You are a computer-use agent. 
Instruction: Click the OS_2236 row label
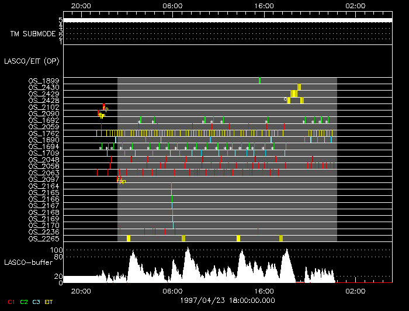(x=43, y=231)
